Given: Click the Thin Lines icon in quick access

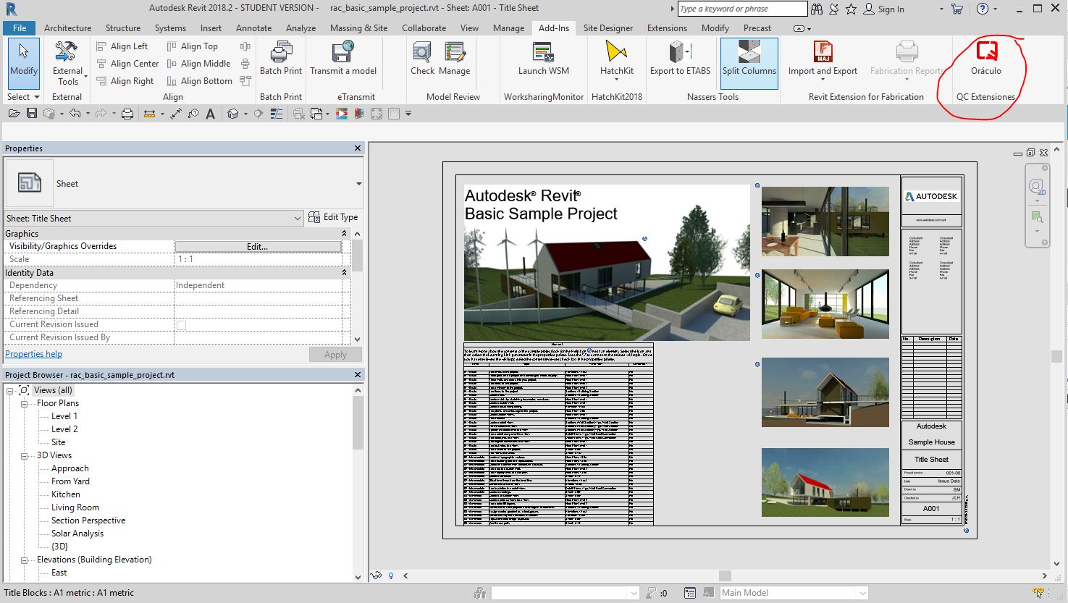Looking at the screenshot, I should coord(277,114).
